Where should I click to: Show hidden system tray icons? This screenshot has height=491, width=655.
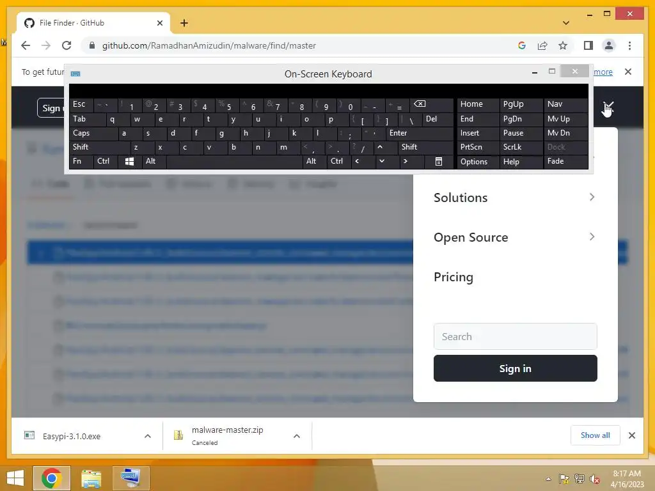[548, 479]
